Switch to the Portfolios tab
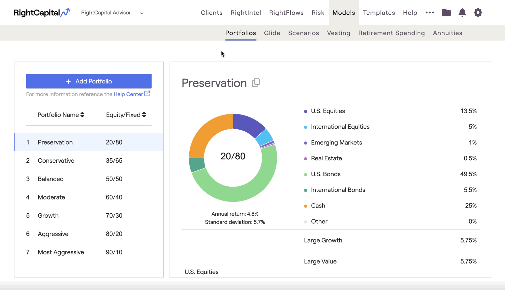Screen dimensions: 505x290 241,33
